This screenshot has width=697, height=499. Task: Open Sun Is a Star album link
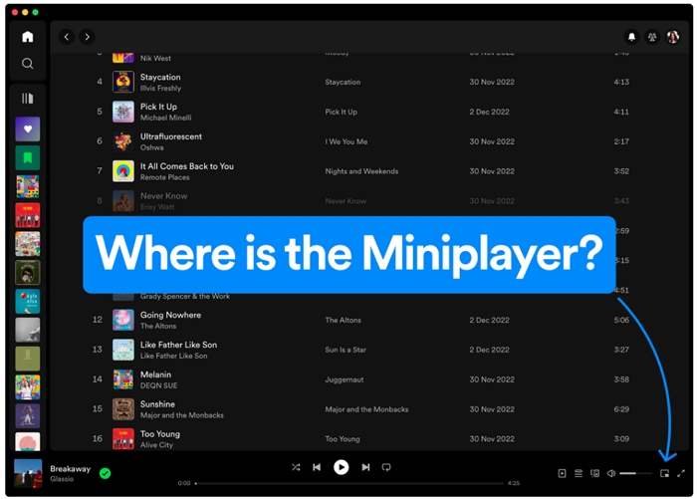346,350
